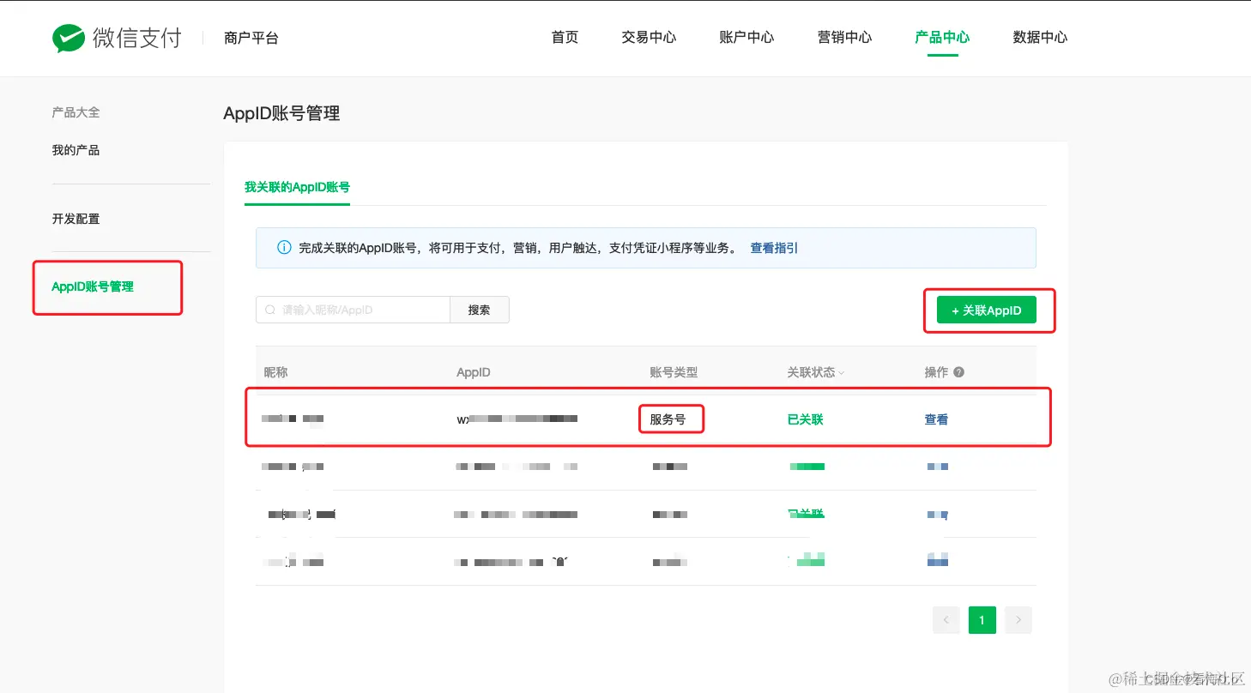This screenshot has width=1251, height=693.
Task: Click the search magnifier icon in the input
Action: pyautogui.click(x=270, y=310)
